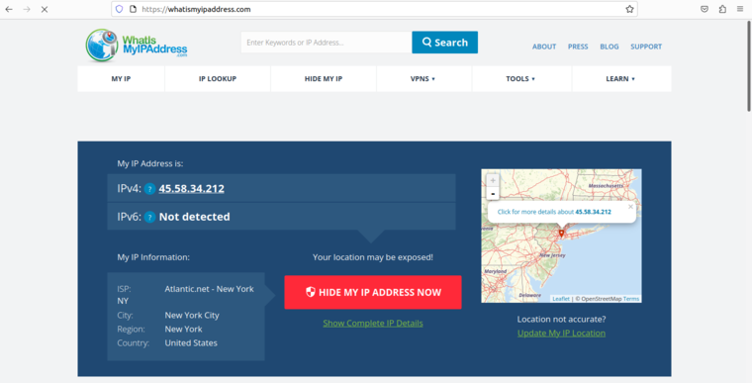Screen dimensions: 752x383
Task: Open the map Terms link
Action: click(630, 299)
